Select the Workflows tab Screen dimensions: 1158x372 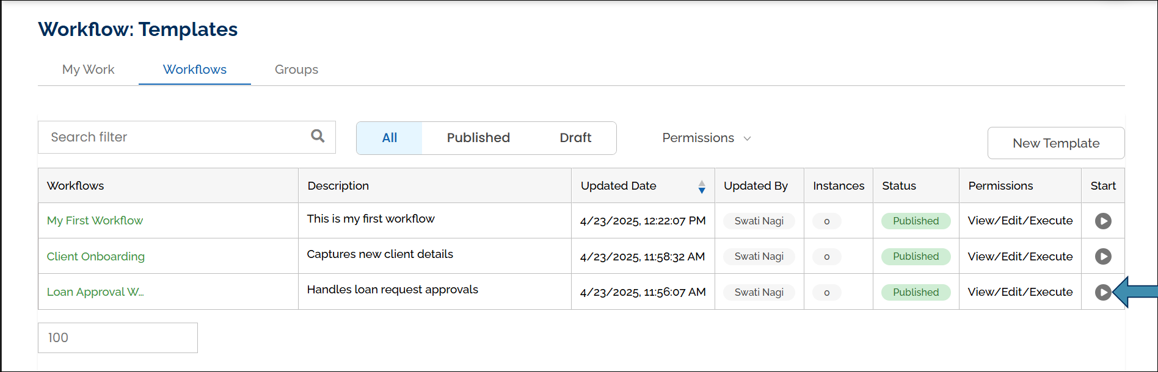[x=194, y=70]
